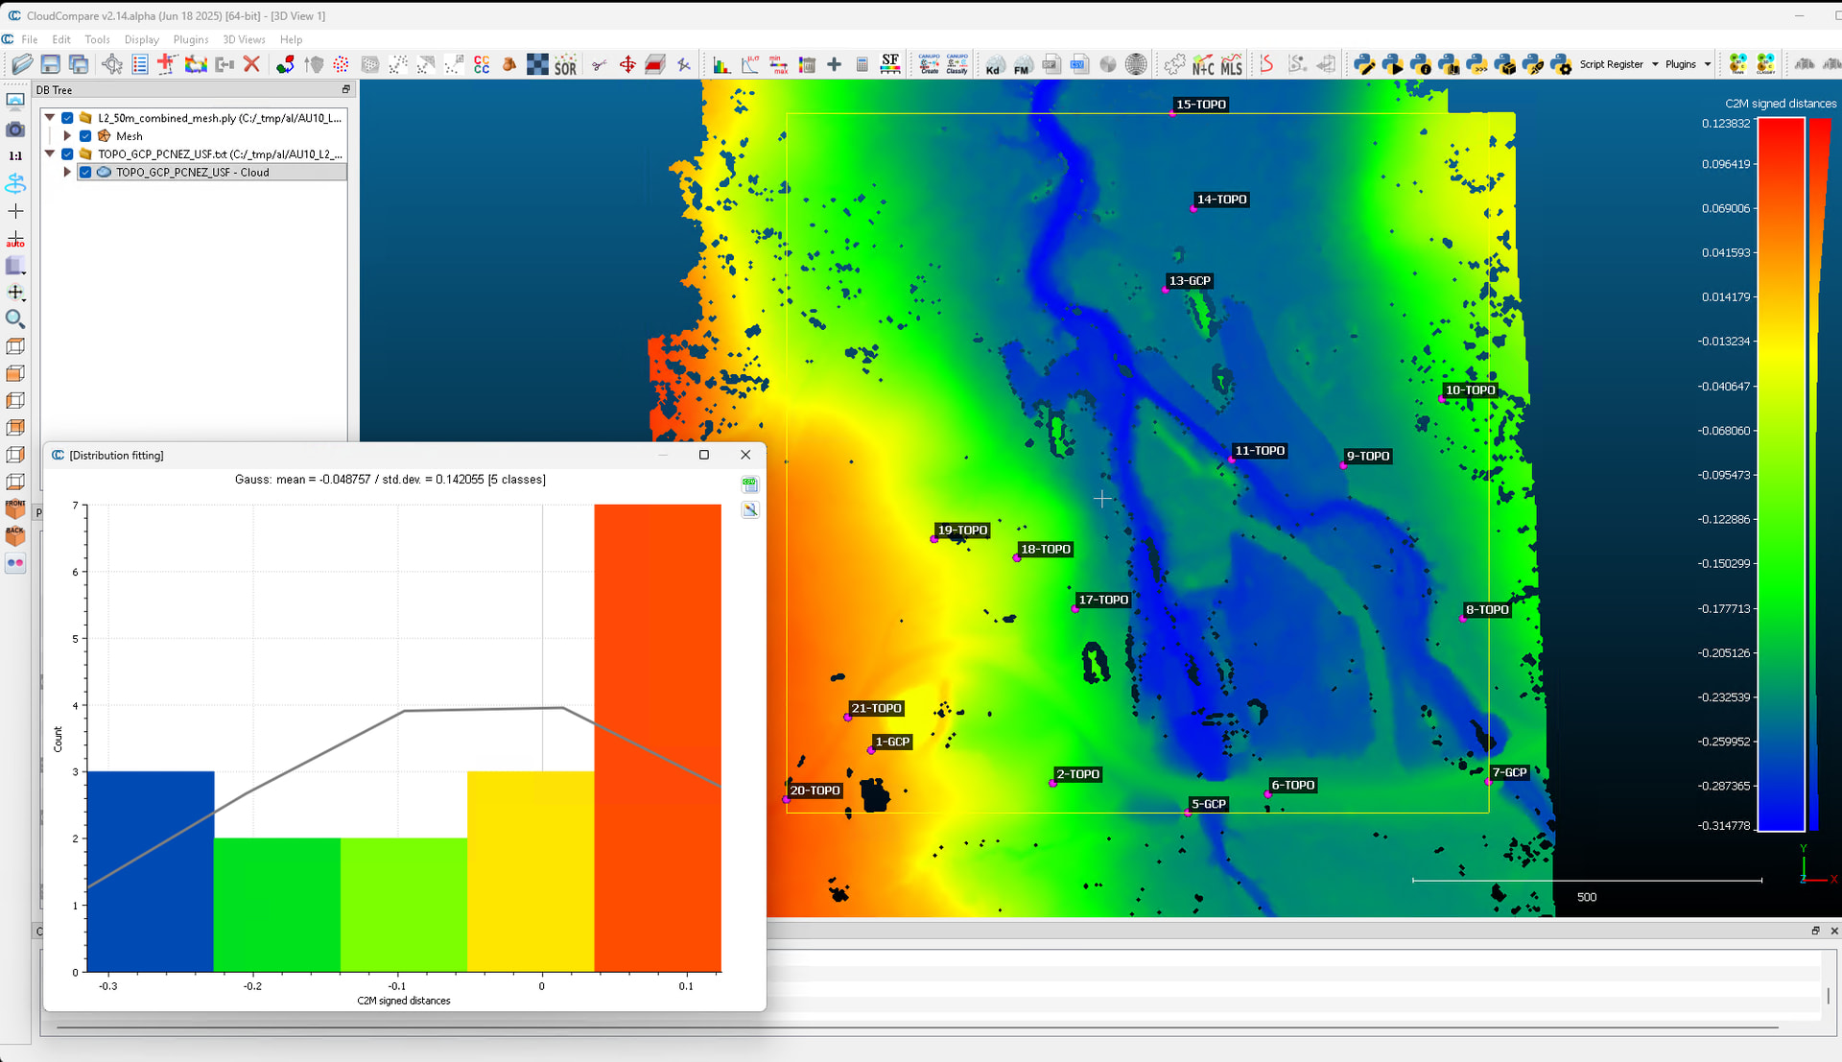
Task: Click the C2M signed distances color ramp
Action: pyautogui.click(x=1782, y=474)
